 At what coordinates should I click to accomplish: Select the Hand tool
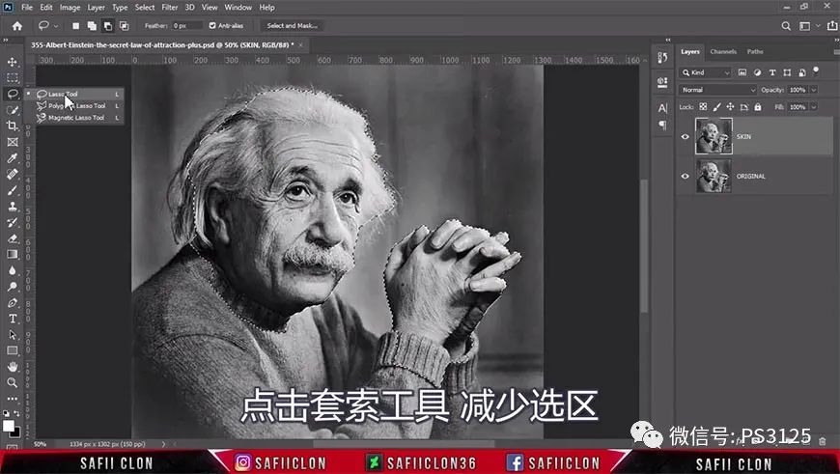(13, 367)
